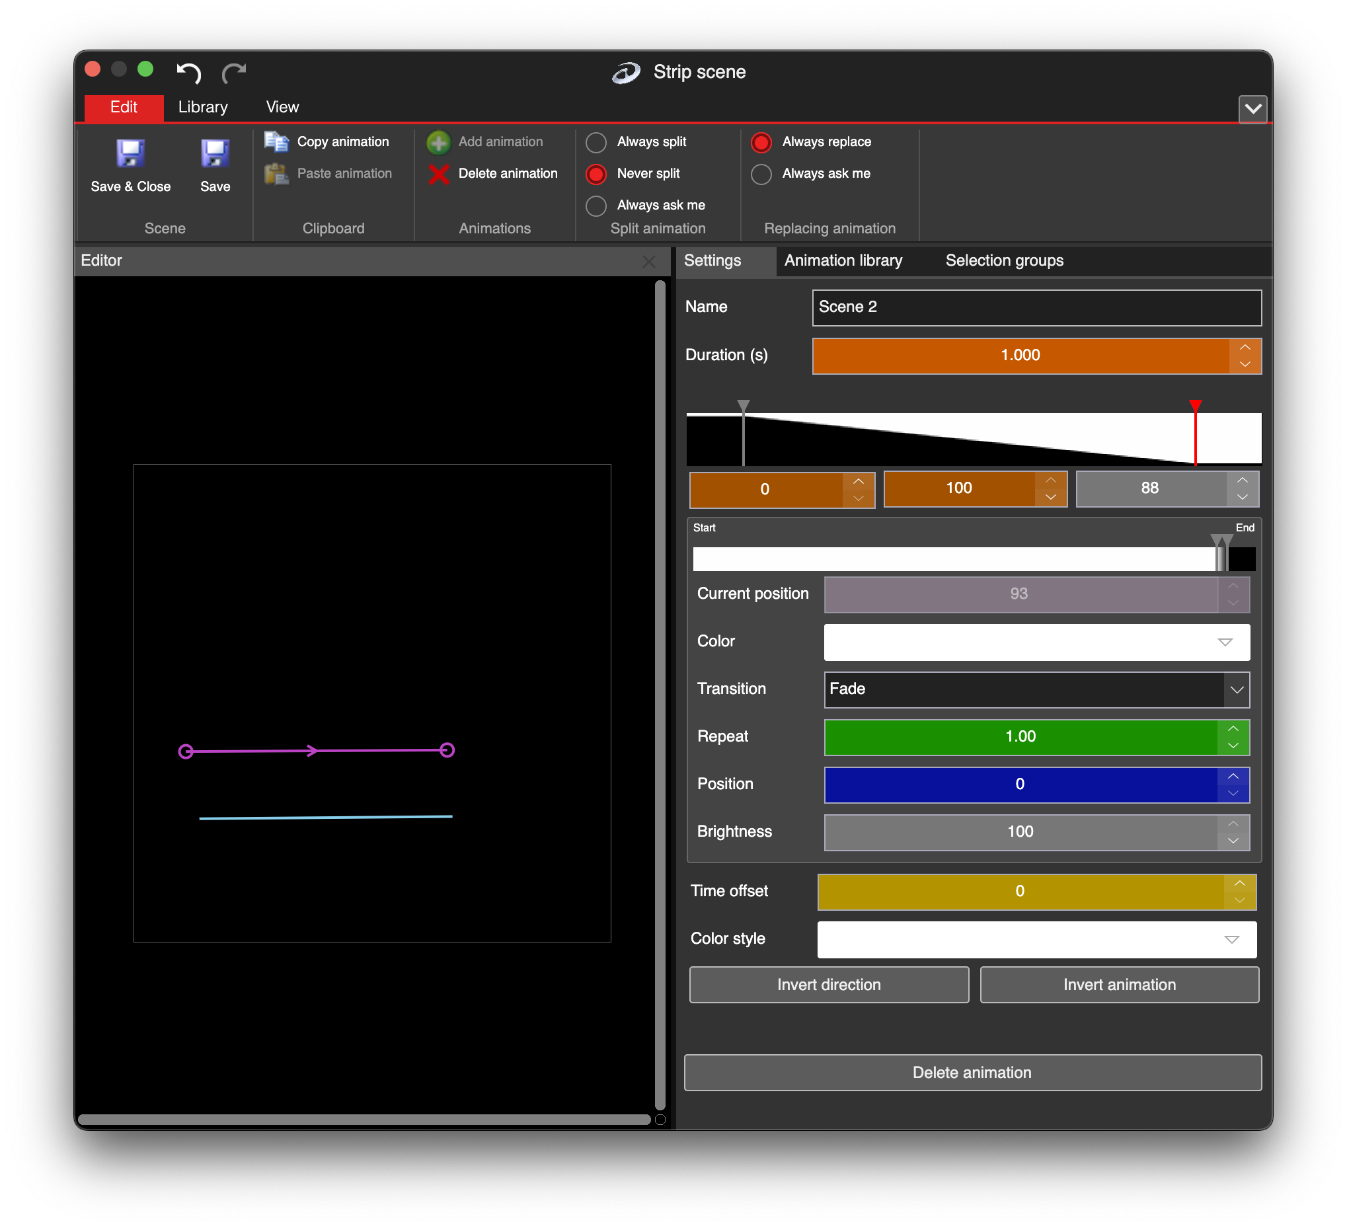This screenshot has height=1228, width=1347.
Task: Click the Save floppy disk icon
Action: 215,153
